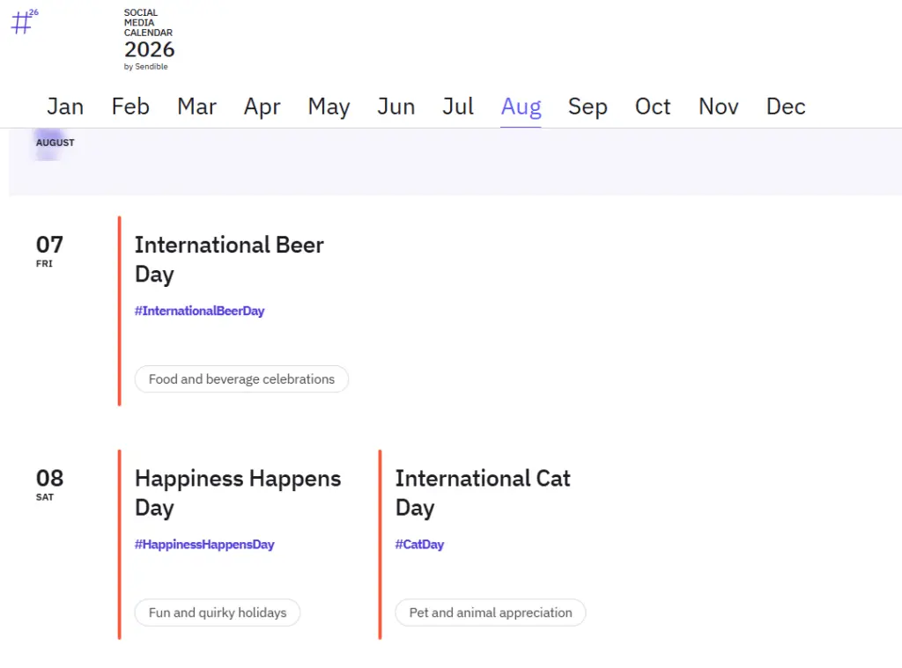Jump to the Jun month tab

[396, 106]
